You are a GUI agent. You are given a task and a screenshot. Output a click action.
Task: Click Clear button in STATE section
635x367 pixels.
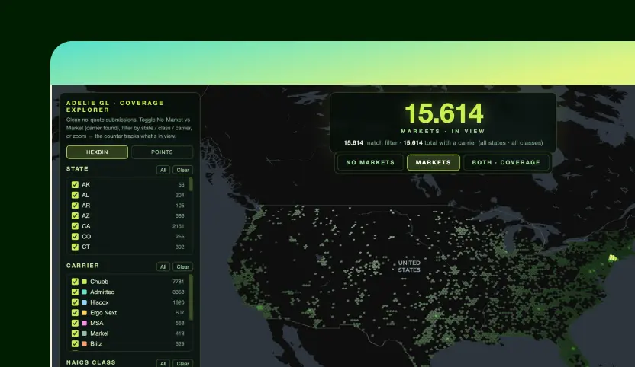pyautogui.click(x=182, y=170)
